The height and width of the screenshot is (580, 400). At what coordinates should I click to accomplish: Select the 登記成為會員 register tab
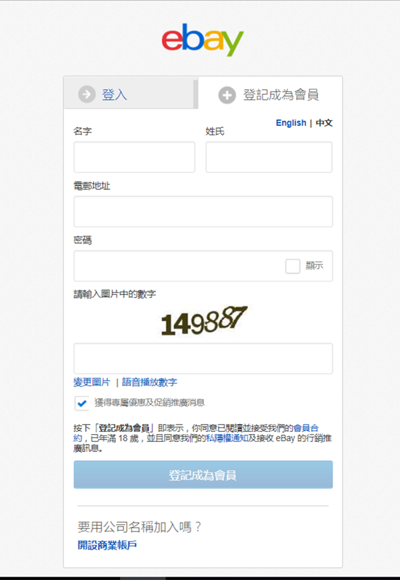point(270,95)
